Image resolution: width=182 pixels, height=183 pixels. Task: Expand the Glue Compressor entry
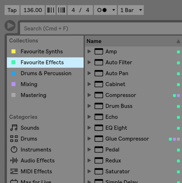(89, 139)
